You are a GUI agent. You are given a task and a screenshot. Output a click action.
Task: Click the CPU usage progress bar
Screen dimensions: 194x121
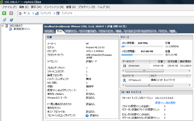click(x=142, y=46)
